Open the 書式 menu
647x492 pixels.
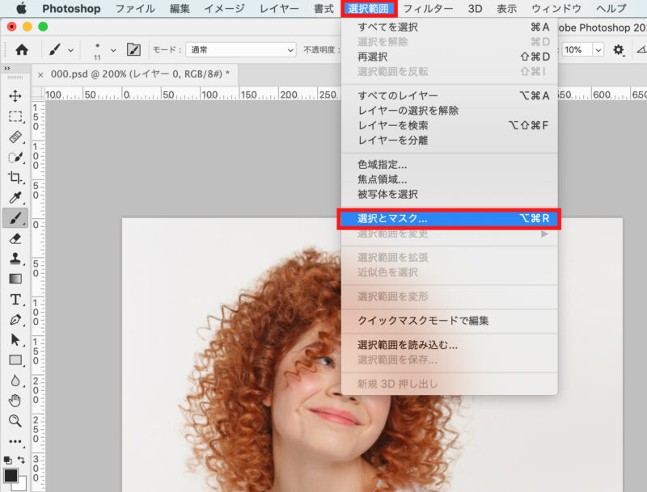324,9
